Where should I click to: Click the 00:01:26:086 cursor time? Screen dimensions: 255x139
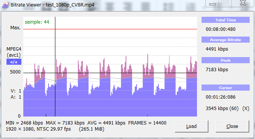221,97
